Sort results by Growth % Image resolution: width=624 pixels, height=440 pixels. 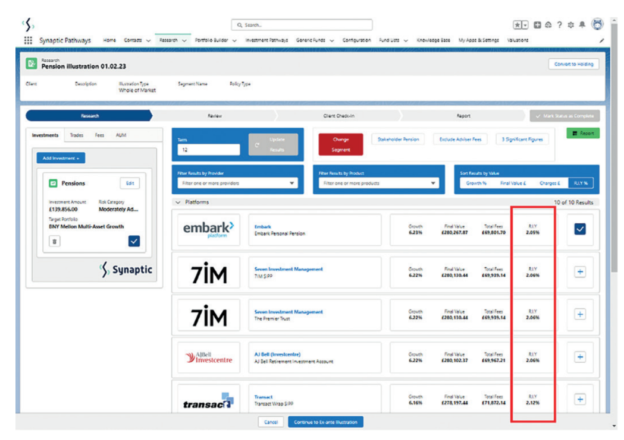point(476,183)
